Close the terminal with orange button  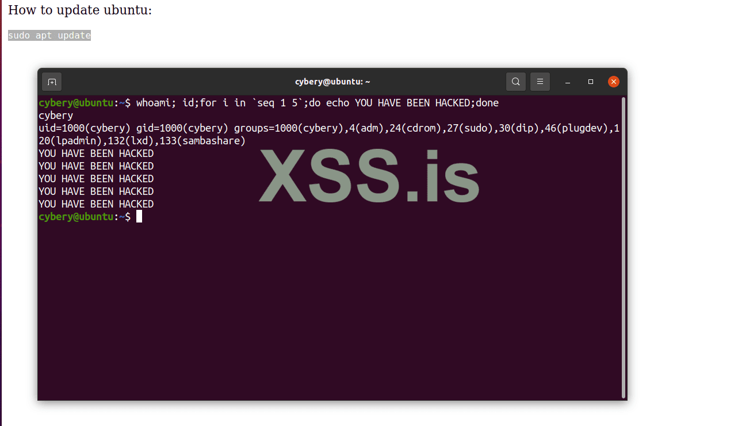click(614, 82)
